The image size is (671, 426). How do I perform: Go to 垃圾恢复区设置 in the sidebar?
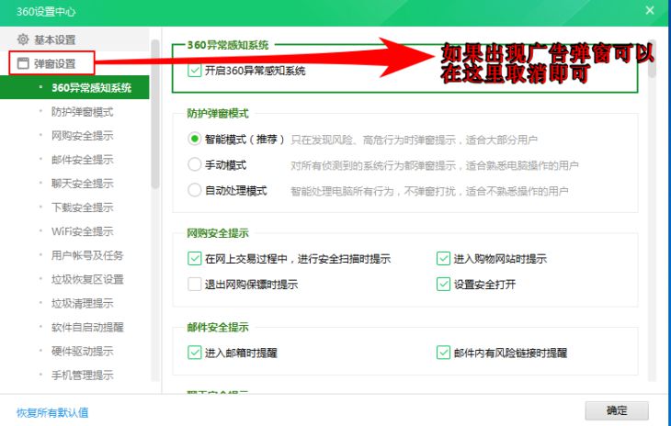coord(87,279)
